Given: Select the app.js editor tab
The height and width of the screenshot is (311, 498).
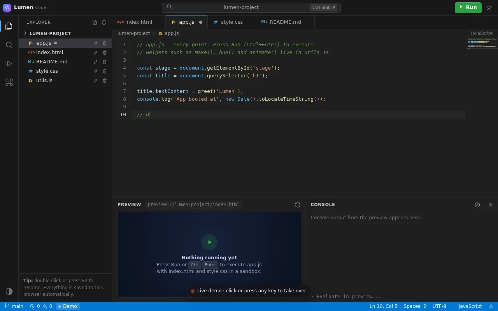Looking at the screenshot, I should coord(186,22).
